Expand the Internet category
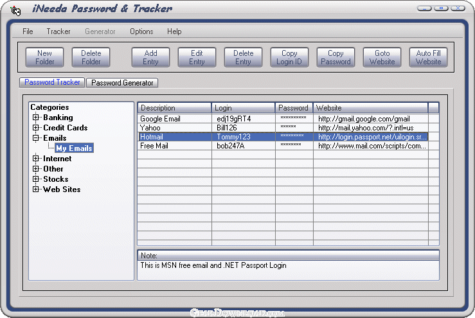Image resolution: width=475 pixels, height=318 pixels. click(36, 159)
